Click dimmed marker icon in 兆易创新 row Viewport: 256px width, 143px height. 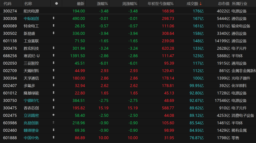[x=54, y=122]
